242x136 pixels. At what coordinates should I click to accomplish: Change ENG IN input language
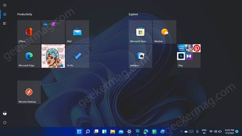[x=204, y=132]
